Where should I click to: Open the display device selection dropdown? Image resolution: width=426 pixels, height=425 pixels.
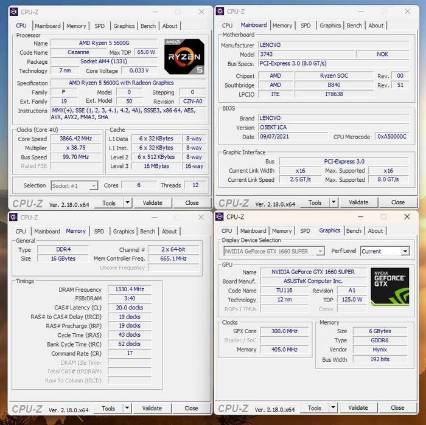(x=321, y=251)
